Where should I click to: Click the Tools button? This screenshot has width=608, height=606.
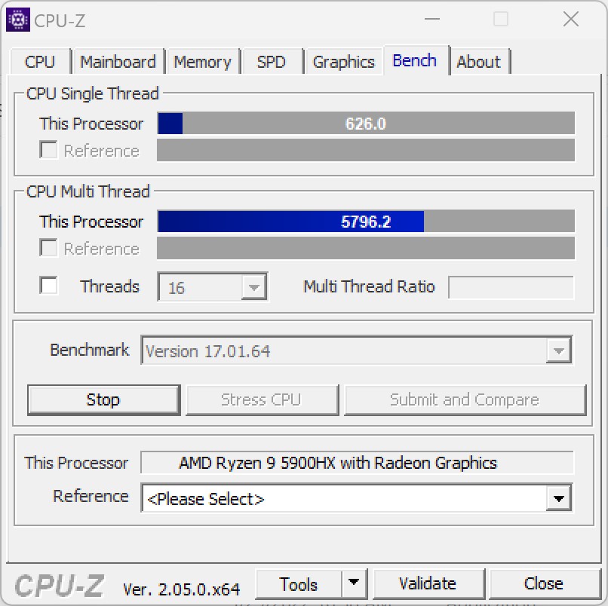pyautogui.click(x=299, y=583)
